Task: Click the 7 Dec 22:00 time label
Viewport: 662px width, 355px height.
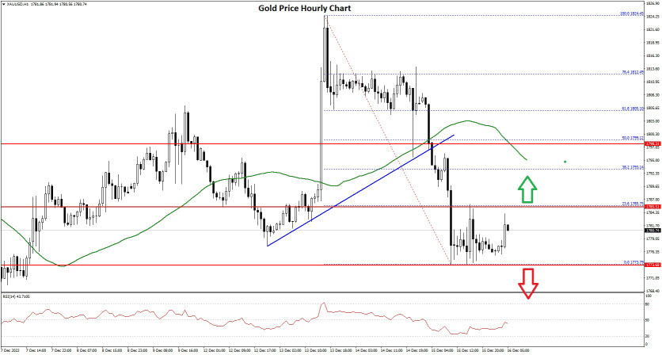Action: (61, 350)
